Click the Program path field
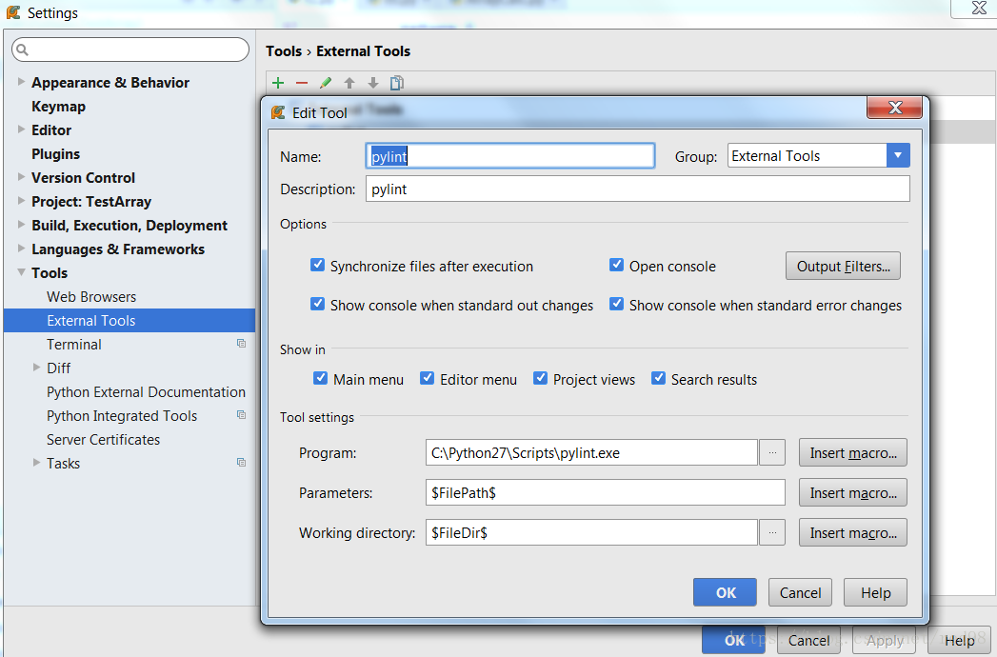This screenshot has height=657, width=997. 591,453
